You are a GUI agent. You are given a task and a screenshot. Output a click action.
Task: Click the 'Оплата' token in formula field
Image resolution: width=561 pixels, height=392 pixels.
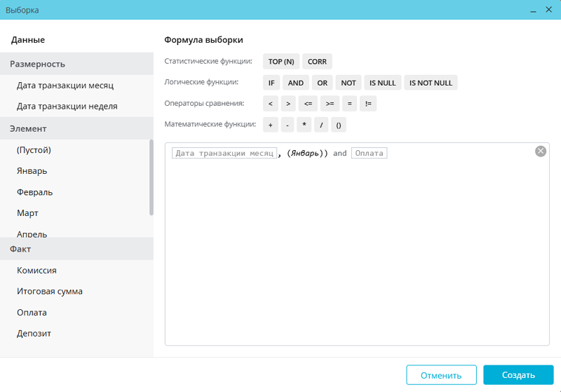pos(369,153)
